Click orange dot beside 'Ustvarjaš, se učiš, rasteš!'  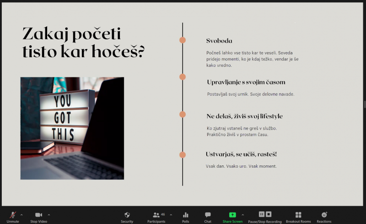click(183, 155)
